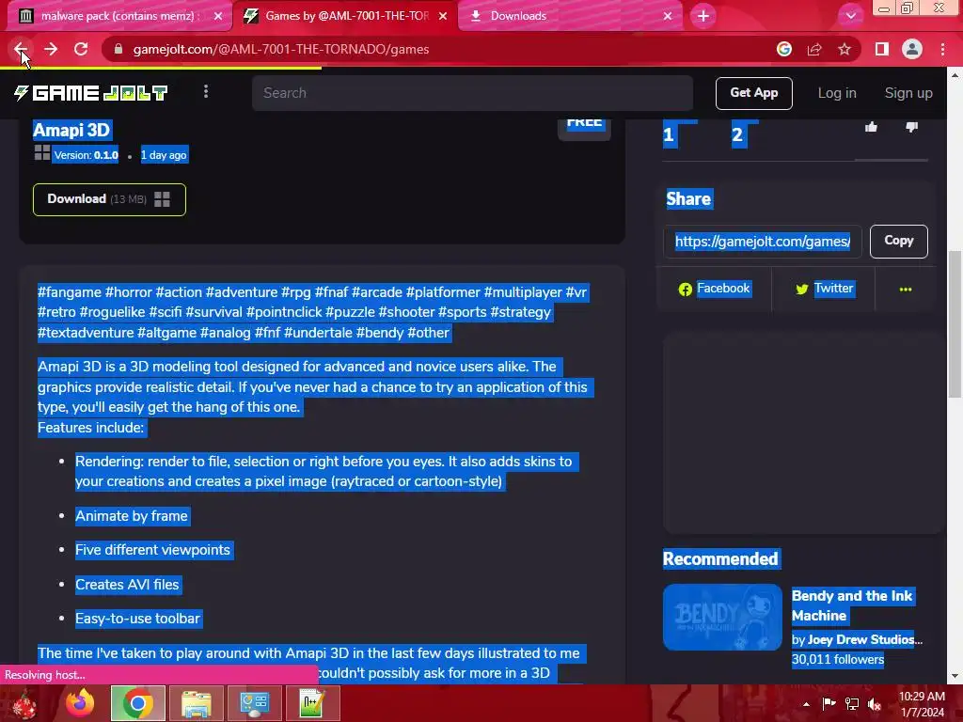
Task: Open the notepad editor taskbar icon
Action: tap(312, 703)
